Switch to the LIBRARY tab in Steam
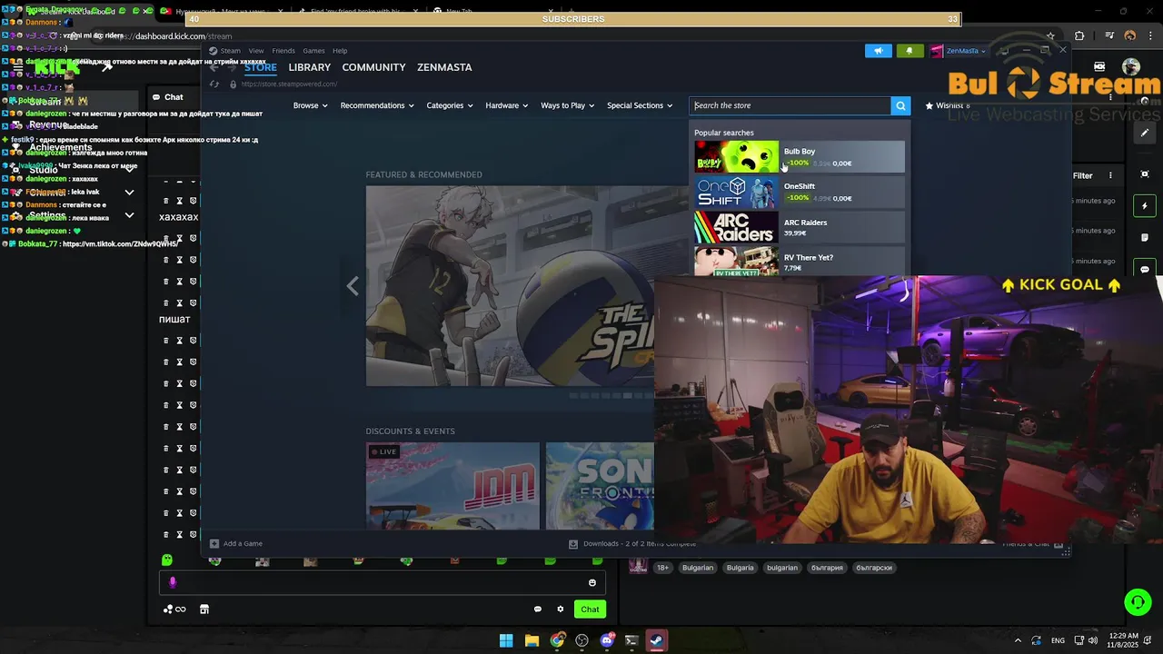This screenshot has width=1163, height=654. tap(310, 67)
